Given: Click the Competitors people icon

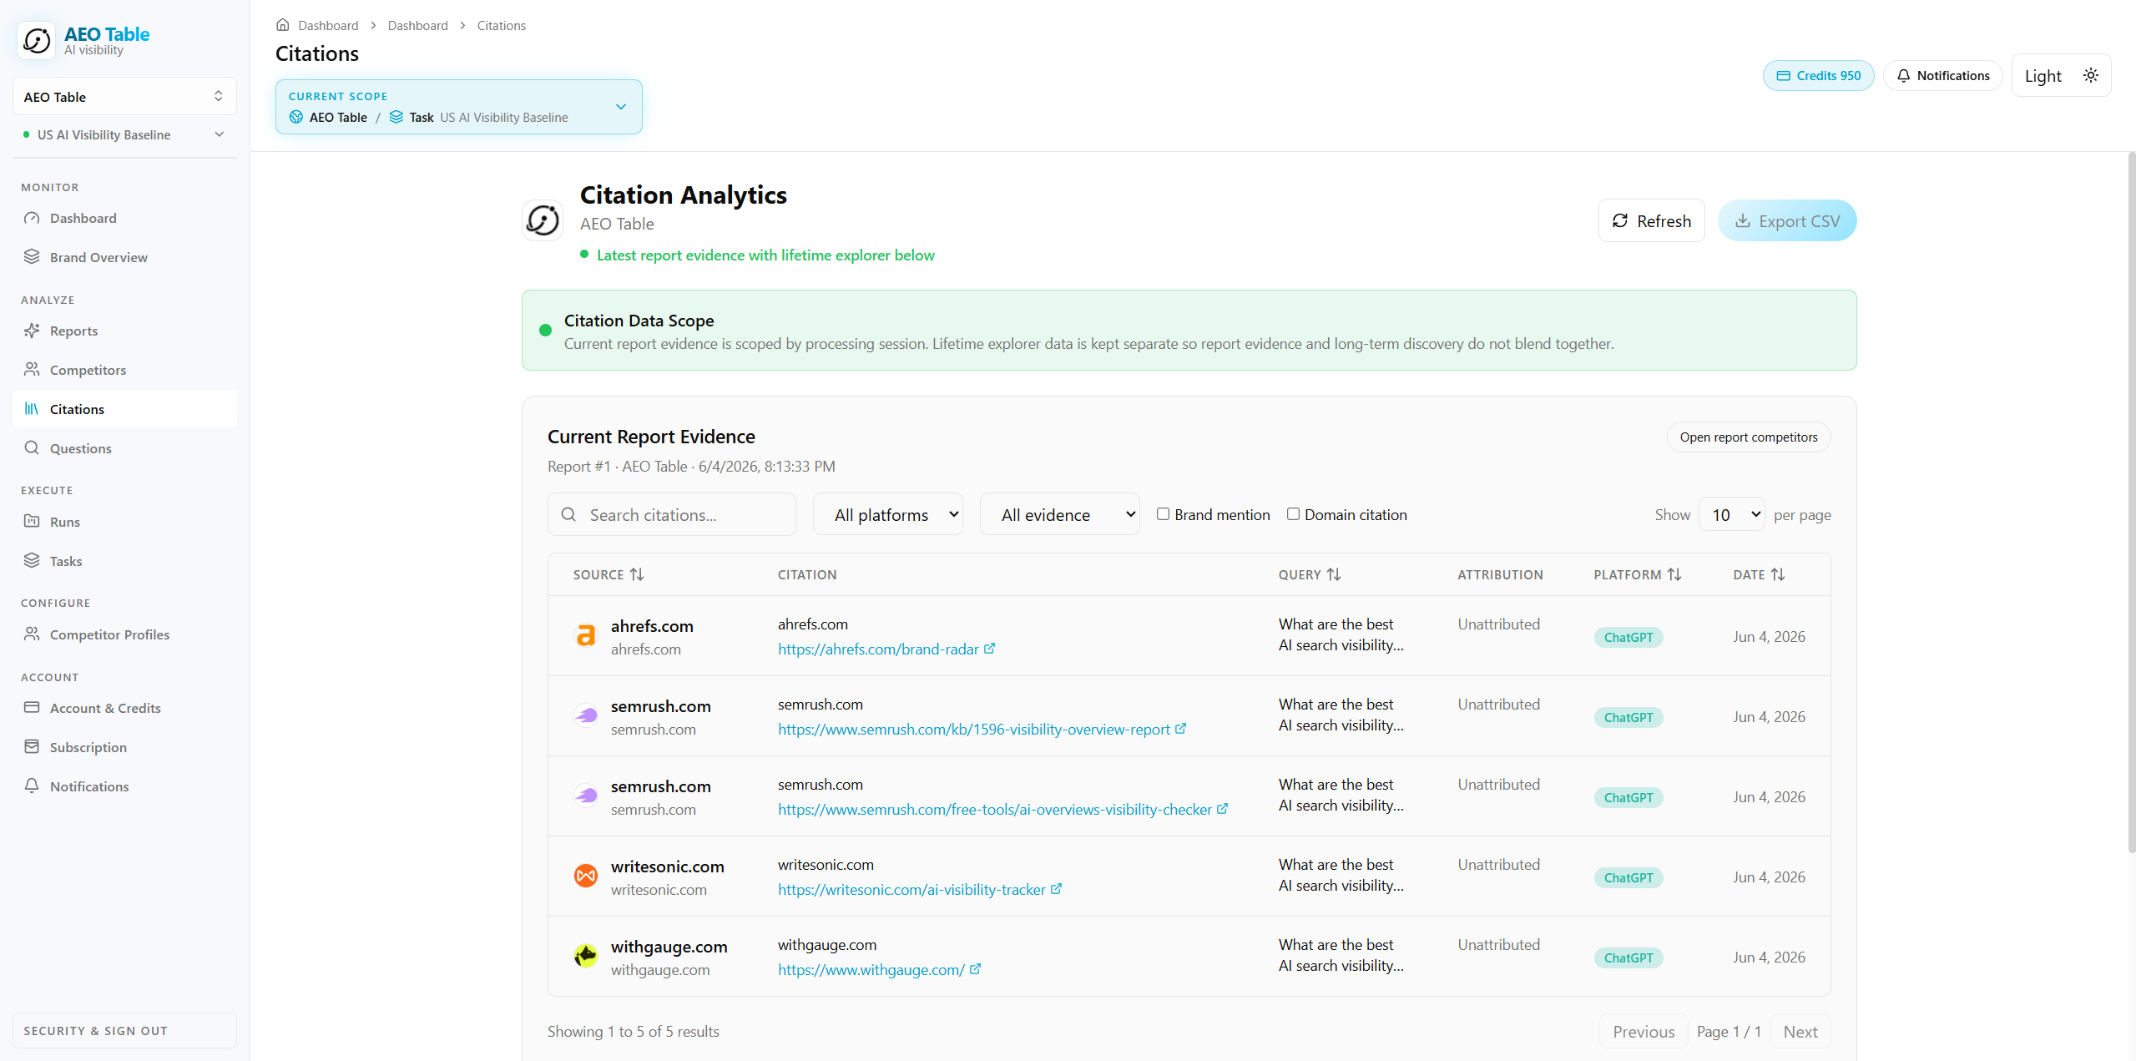Looking at the screenshot, I should point(32,369).
